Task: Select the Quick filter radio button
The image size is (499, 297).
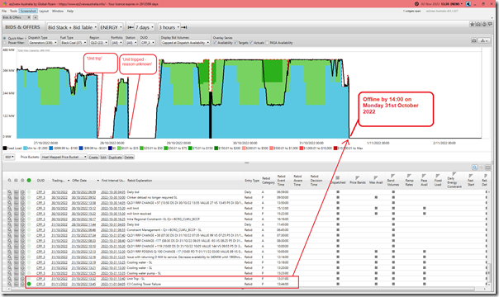Action: pos(5,39)
